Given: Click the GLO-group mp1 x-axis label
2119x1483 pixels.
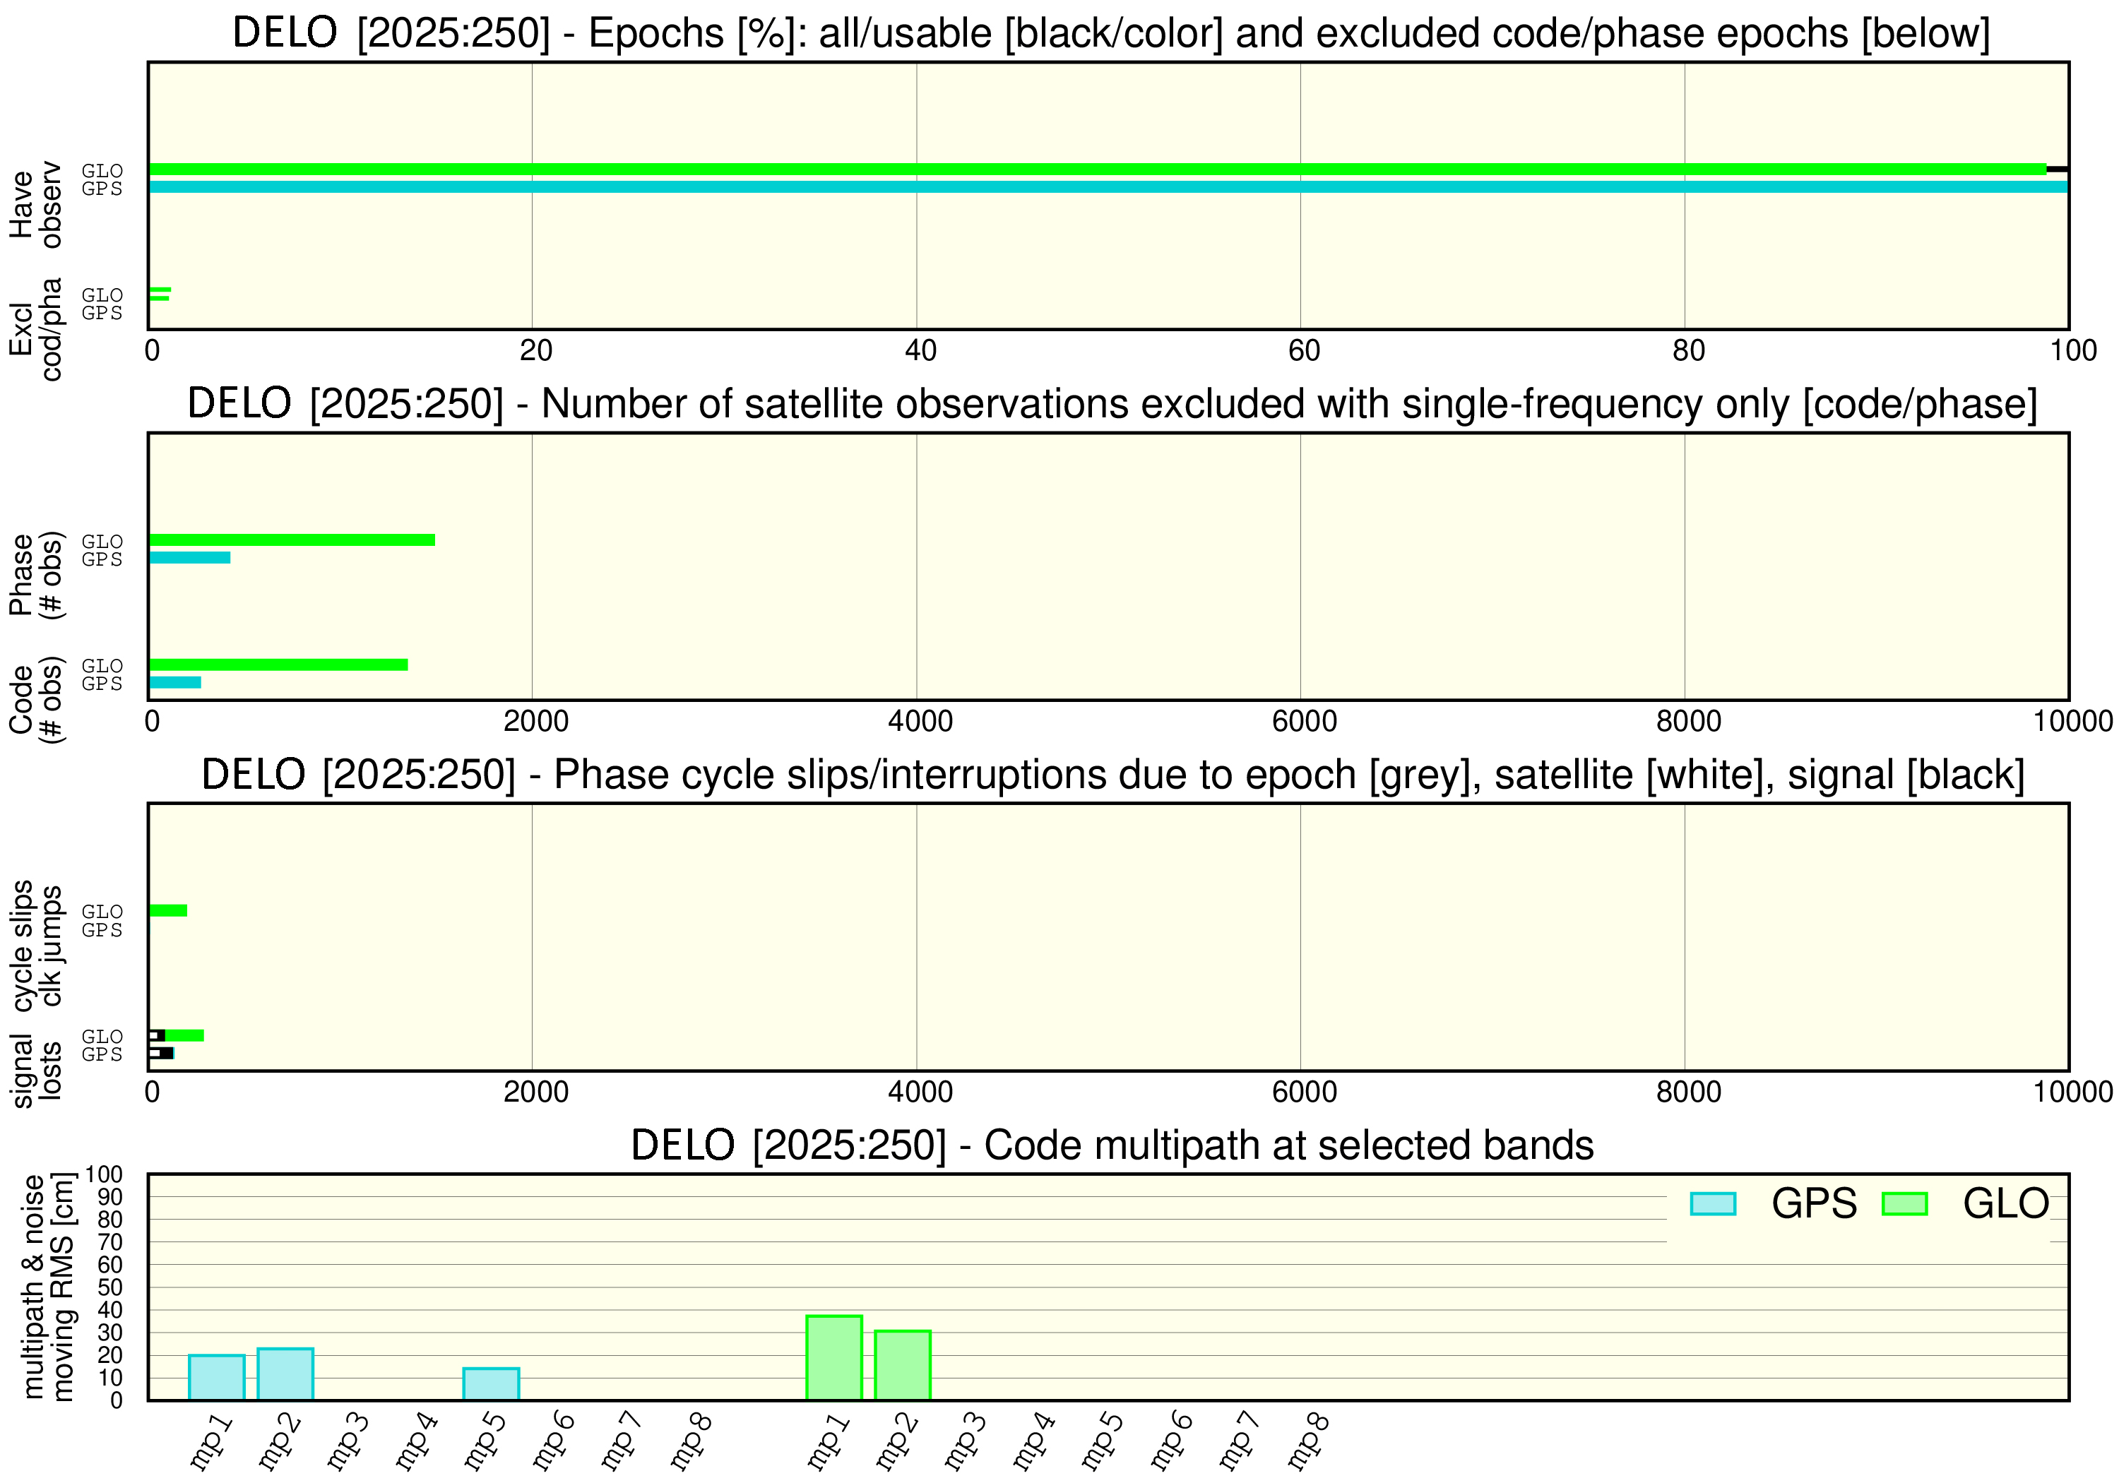Looking at the screenshot, I should click(829, 1443).
